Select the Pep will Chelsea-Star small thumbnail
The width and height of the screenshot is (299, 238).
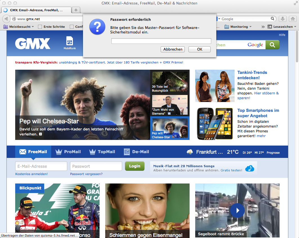170,129
